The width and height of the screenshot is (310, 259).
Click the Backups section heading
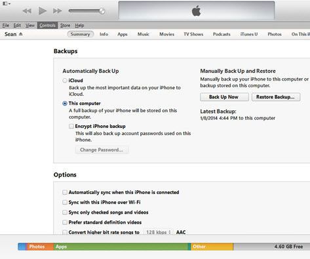[66, 51]
